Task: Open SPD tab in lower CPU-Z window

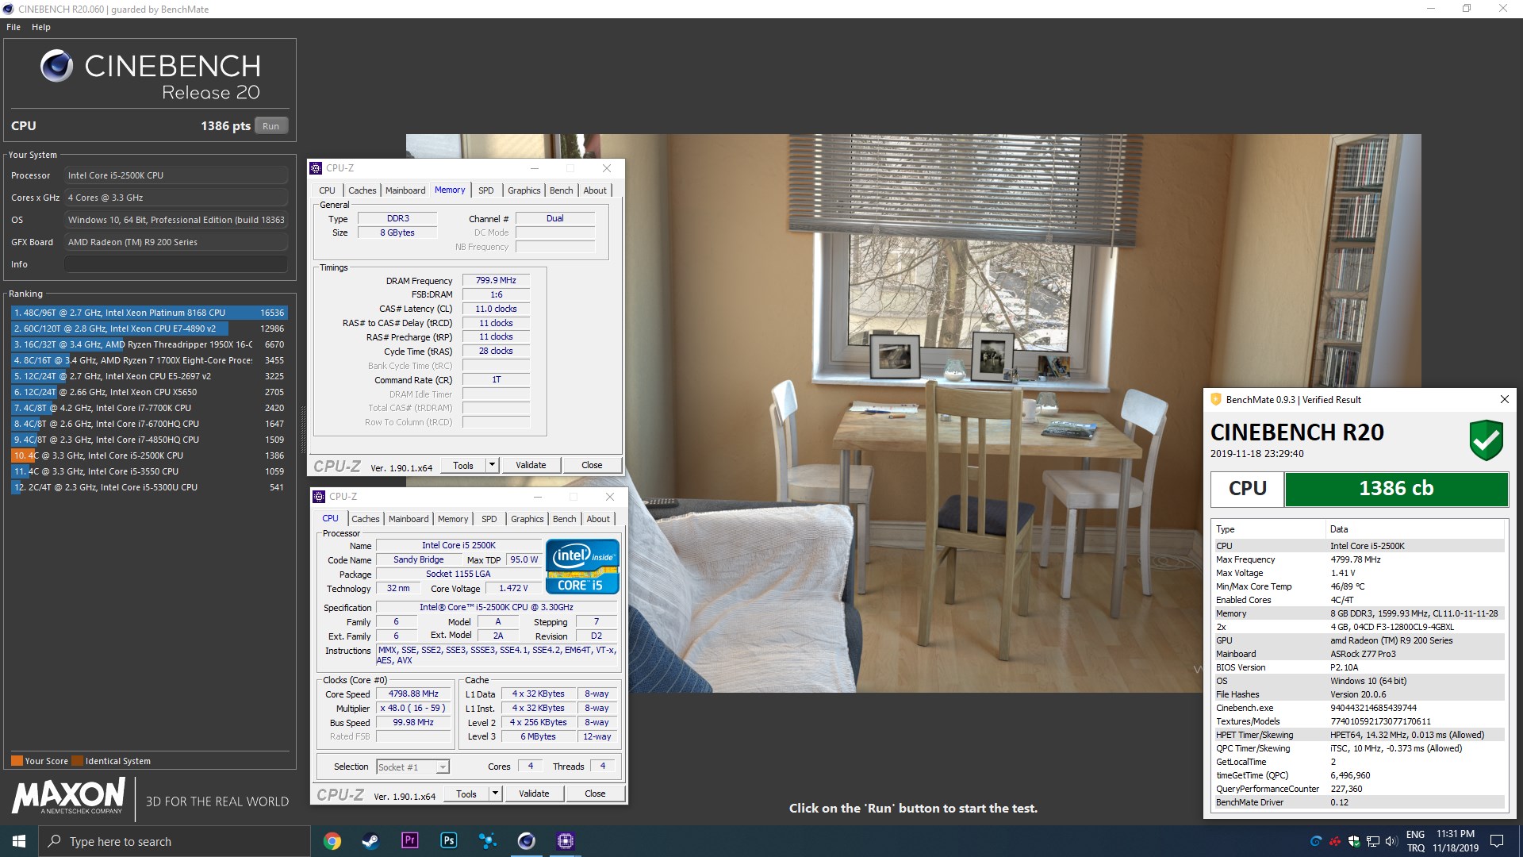Action: tap(489, 519)
